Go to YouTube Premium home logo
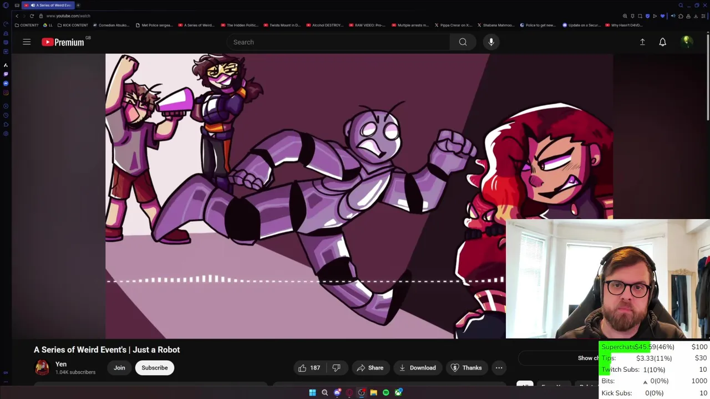710x399 pixels. point(63,42)
